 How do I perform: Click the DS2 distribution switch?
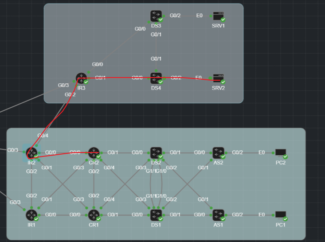(156, 153)
